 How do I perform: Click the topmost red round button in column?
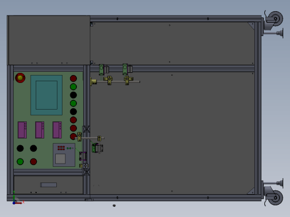(74, 78)
